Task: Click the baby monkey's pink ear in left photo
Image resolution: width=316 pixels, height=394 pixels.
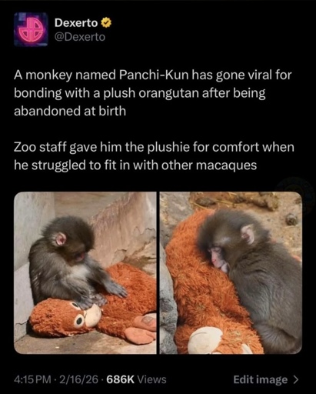Action: pyautogui.click(x=61, y=239)
